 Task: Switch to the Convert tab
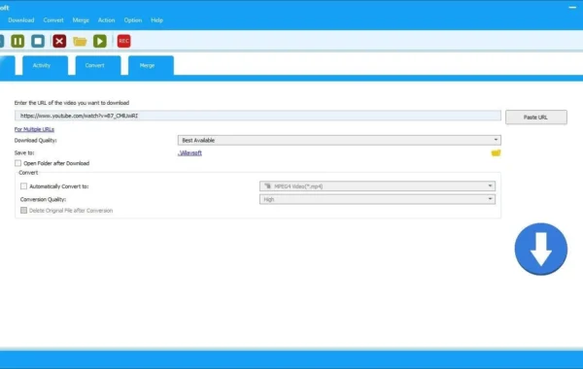click(x=98, y=65)
